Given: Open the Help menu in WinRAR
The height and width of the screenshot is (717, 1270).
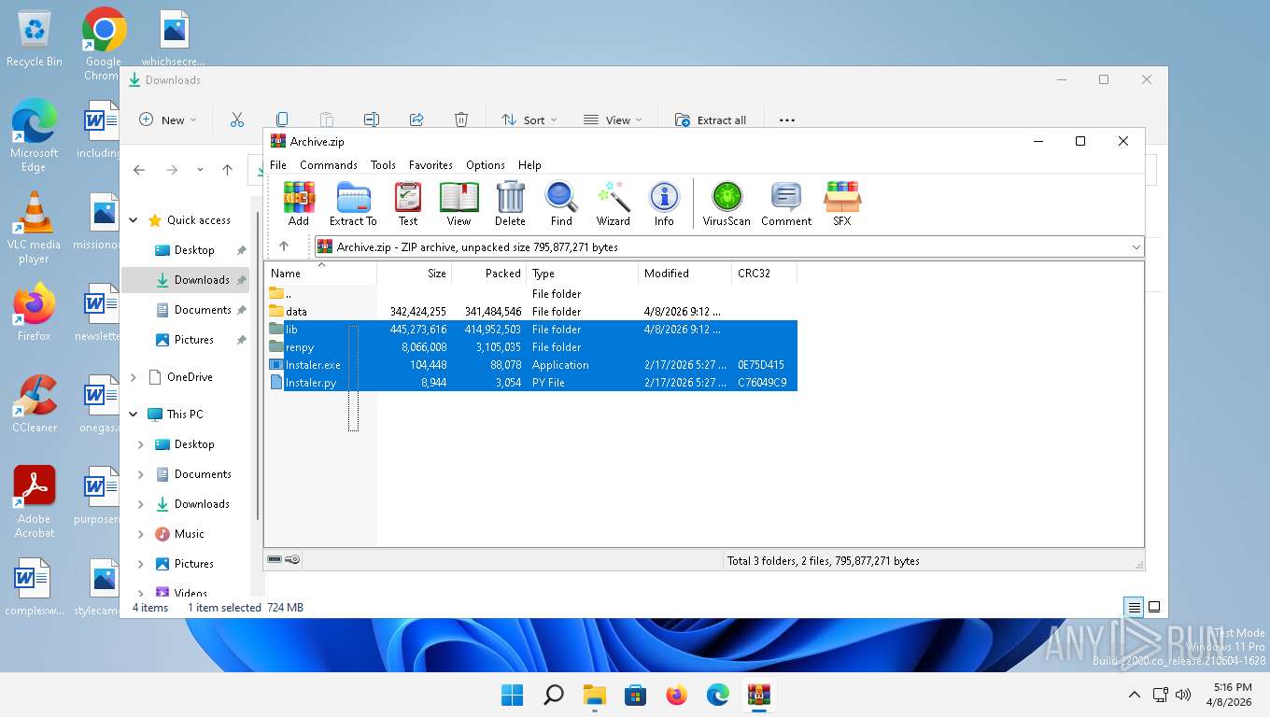Looking at the screenshot, I should click(x=529, y=164).
